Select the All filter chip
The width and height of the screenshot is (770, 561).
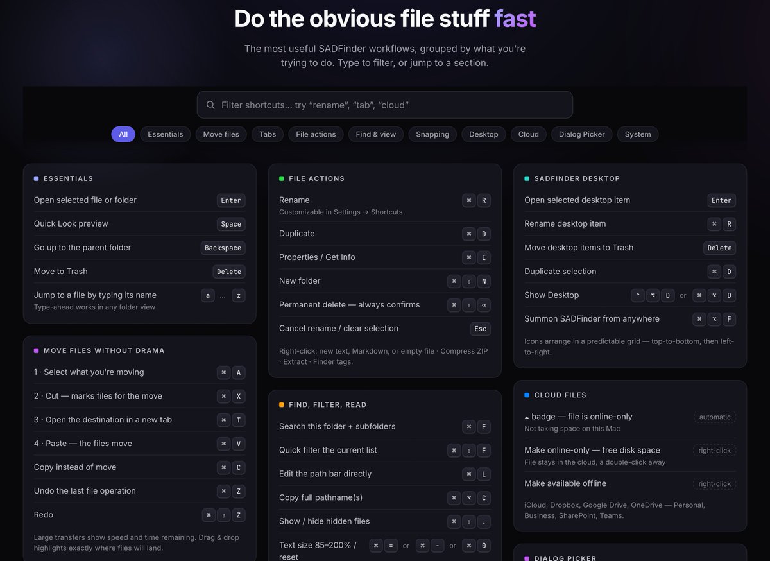click(x=123, y=134)
